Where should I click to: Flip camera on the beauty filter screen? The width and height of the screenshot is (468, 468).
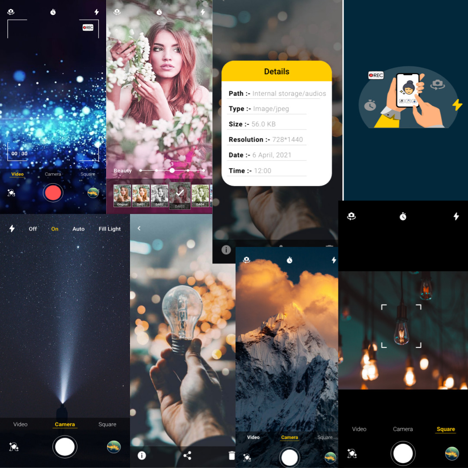click(x=117, y=12)
